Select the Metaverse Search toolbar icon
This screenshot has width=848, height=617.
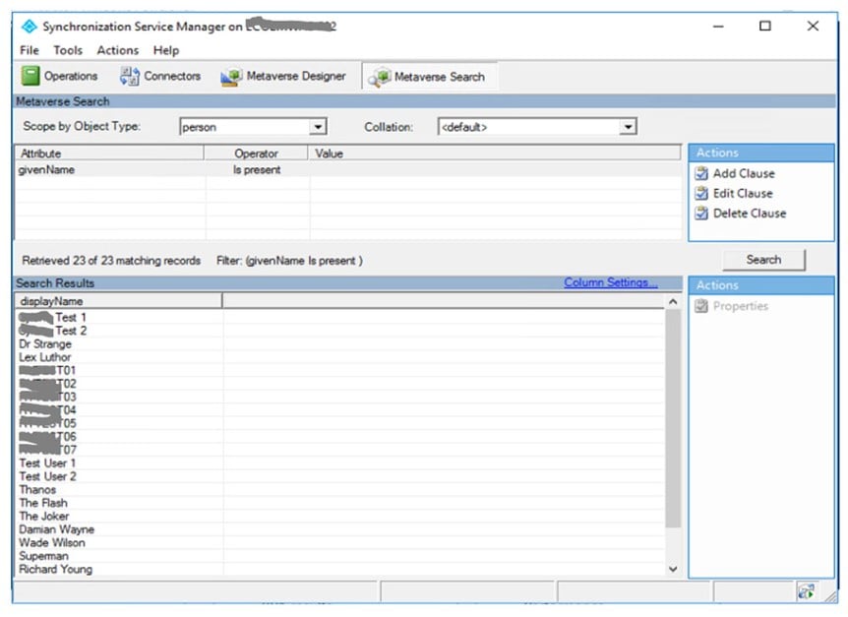[379, 77]
